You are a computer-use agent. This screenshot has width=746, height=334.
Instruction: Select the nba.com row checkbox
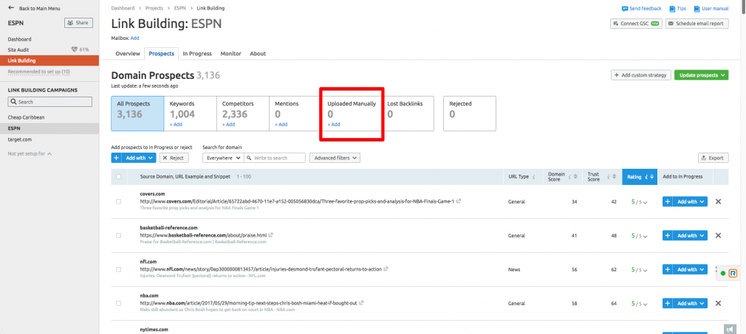(x=118, y=303)
